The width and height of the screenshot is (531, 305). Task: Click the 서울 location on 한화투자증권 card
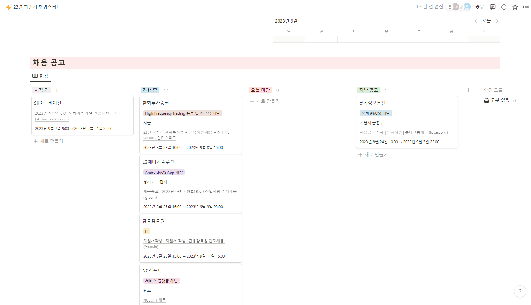coord(147,123)
